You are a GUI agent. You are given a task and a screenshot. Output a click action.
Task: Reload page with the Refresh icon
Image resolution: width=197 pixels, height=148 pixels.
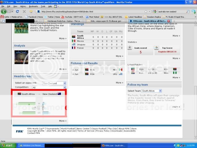18,12
